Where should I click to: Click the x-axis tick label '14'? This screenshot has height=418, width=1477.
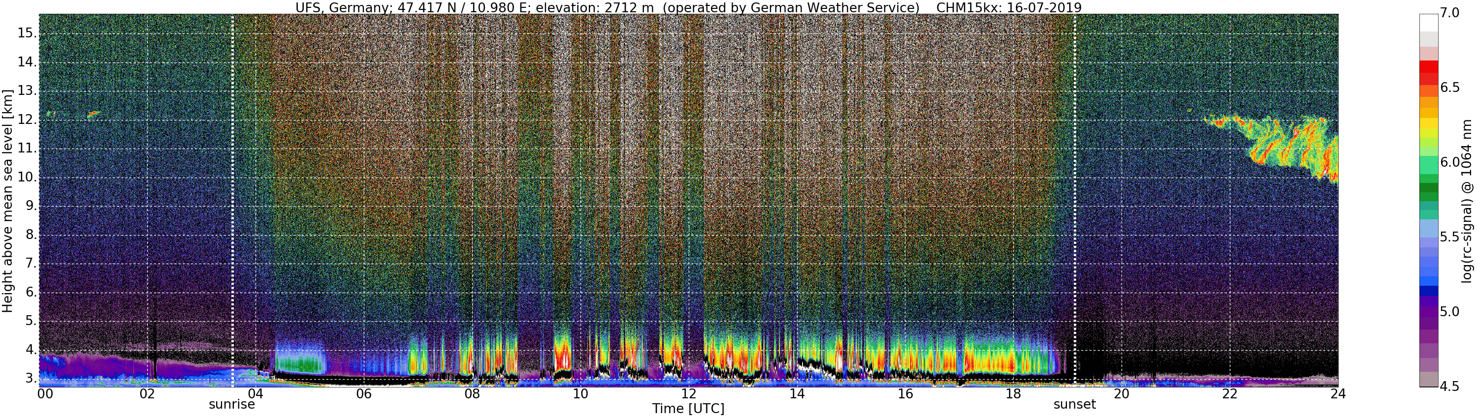[797, 394]
